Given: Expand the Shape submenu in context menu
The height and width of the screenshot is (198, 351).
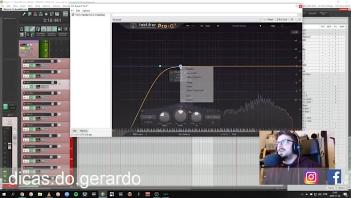Looking at the screenshot, I should 197,82.
